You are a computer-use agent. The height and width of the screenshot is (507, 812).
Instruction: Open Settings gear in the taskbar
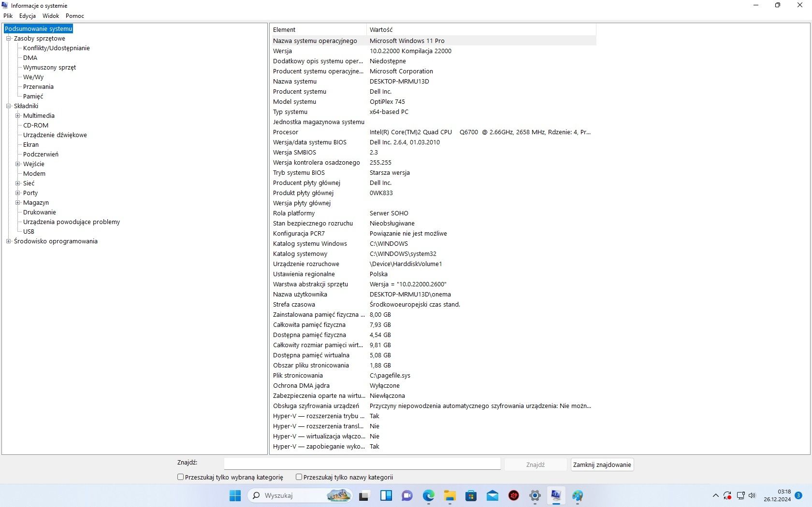[535, 495]
